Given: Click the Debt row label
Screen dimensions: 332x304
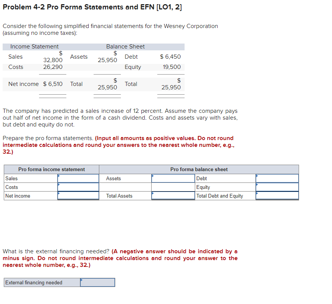Looking at the screenshot, I should coord(201,178).
